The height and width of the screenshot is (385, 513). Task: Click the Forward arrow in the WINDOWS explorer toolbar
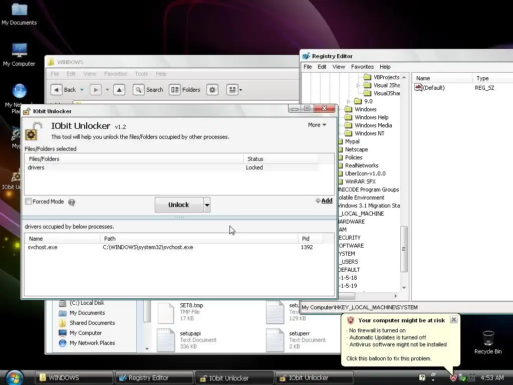coord(96,90)
